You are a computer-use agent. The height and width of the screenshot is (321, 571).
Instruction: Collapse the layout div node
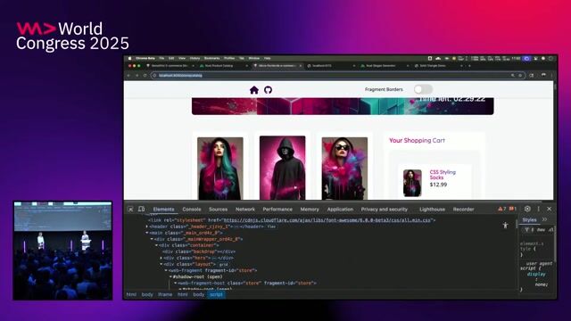(161, 264)
